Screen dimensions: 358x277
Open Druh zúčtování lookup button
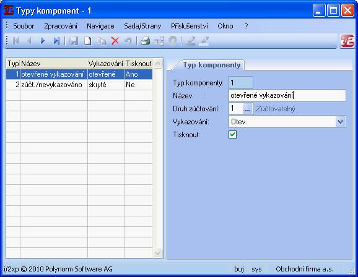click(247, 109)
